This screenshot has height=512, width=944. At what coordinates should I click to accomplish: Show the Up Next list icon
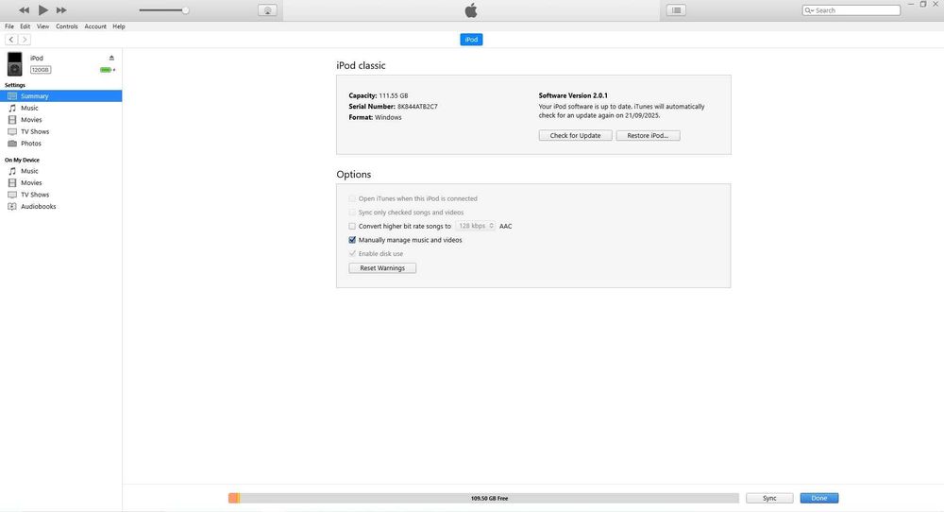click(x=676, y=10)
